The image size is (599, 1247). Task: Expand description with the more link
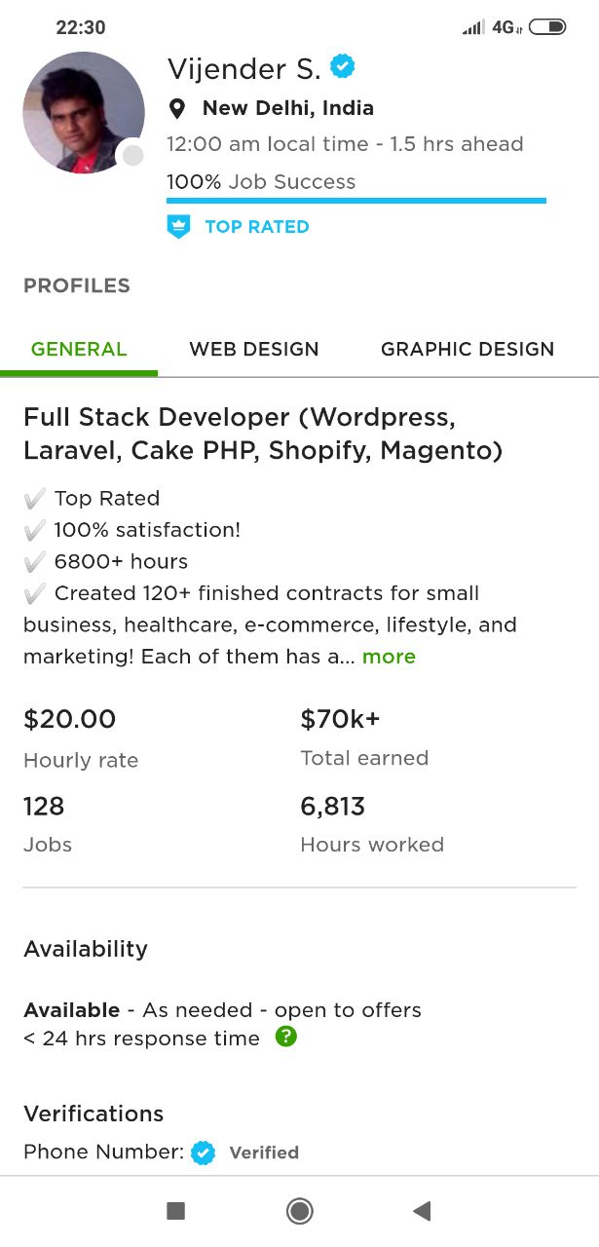[389, 657]
